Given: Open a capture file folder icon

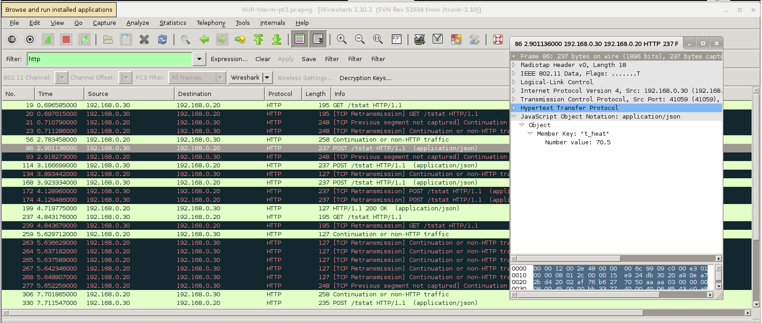Looking at the screenshot, I should click(x=108, y=39).
